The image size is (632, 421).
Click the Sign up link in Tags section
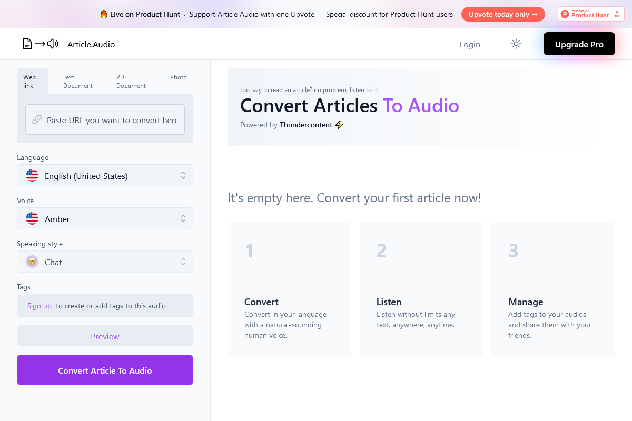pos(39,305)
